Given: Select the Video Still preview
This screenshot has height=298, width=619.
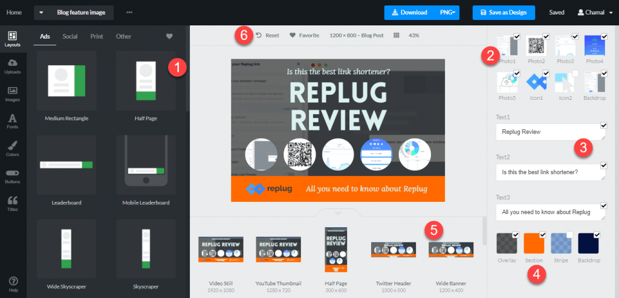Looking at the screenshot, I should 221,250.
